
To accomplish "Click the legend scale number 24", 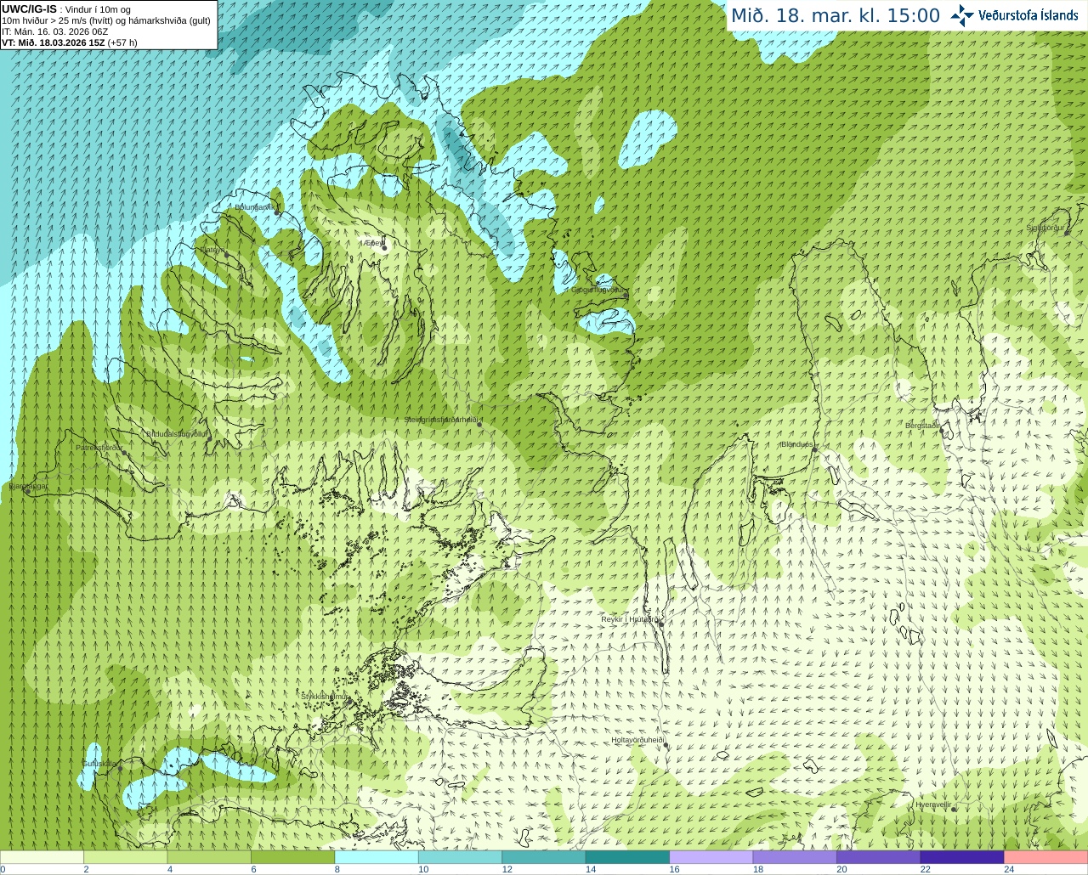I will coord(1009,869).
